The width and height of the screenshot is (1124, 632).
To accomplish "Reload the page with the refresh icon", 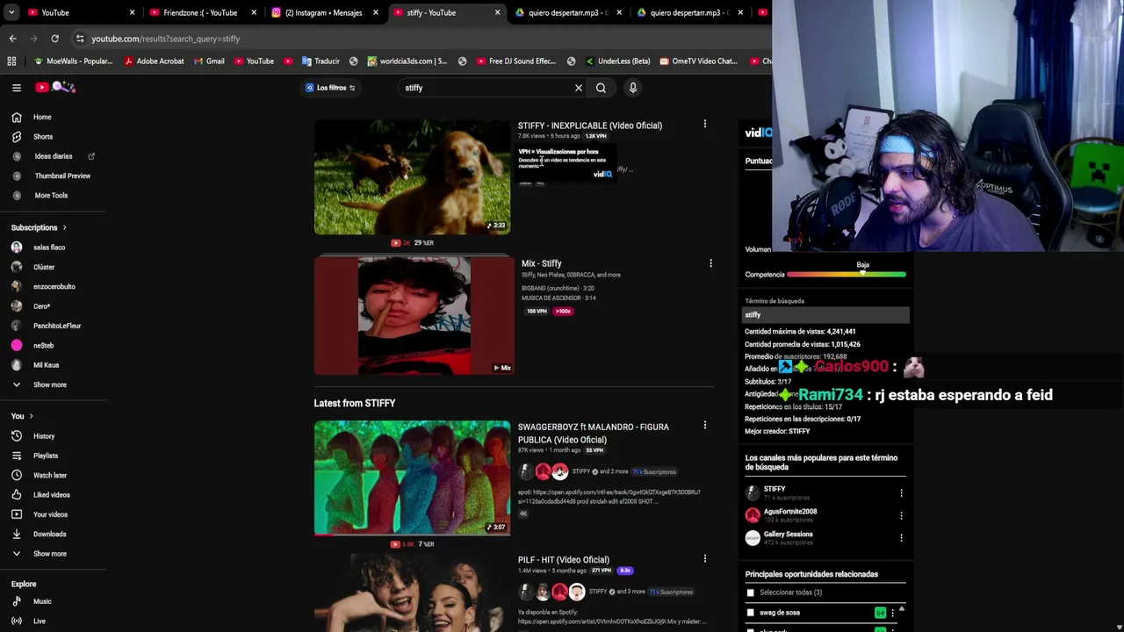I will pos(54,39).
